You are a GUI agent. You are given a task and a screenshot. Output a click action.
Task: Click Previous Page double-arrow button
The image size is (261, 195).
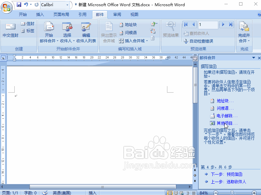[x=195, y=170]
